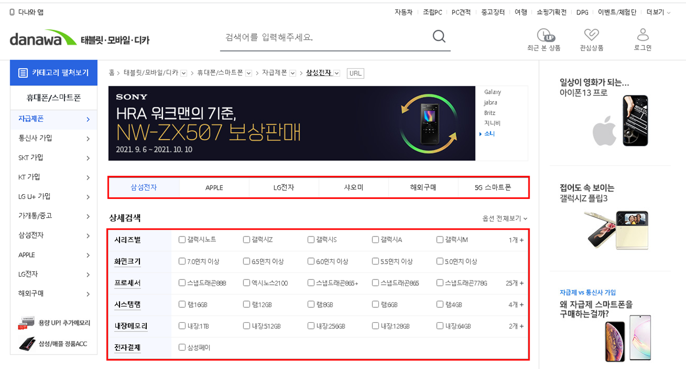Switch to the APPLE brand tab
The image size is (686, 369).
214,188
